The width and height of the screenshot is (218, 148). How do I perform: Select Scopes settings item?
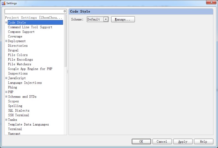point(13,101)
